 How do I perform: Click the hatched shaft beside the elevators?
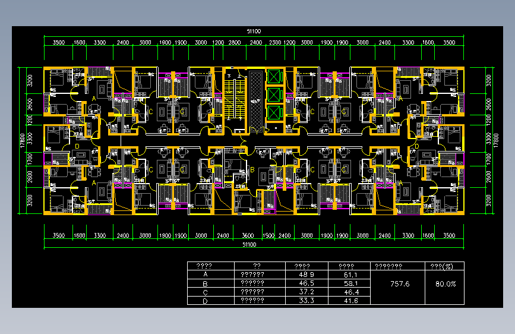(255, 100)
